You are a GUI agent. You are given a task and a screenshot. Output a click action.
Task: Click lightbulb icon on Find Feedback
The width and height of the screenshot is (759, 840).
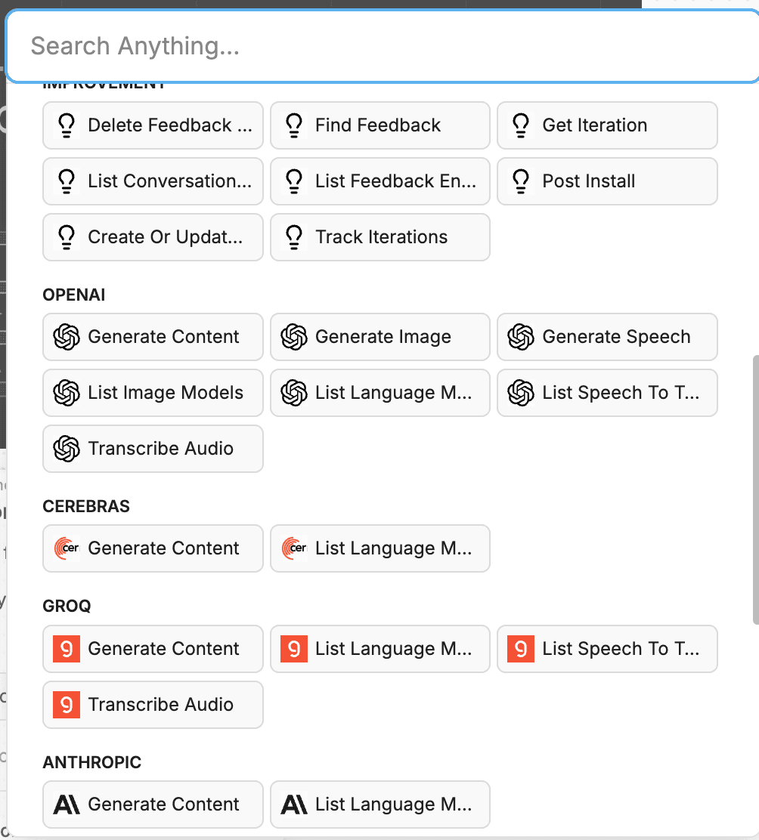point(294,125)
